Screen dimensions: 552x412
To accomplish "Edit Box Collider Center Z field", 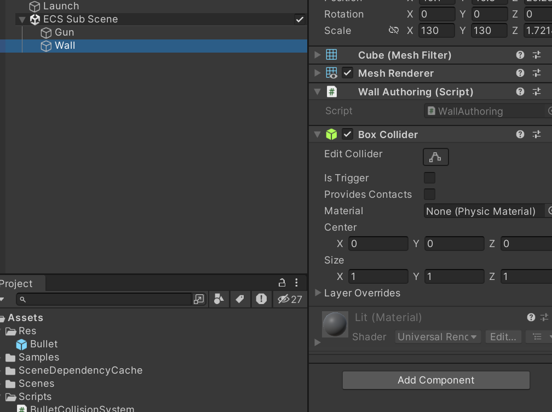I will 527,244.
